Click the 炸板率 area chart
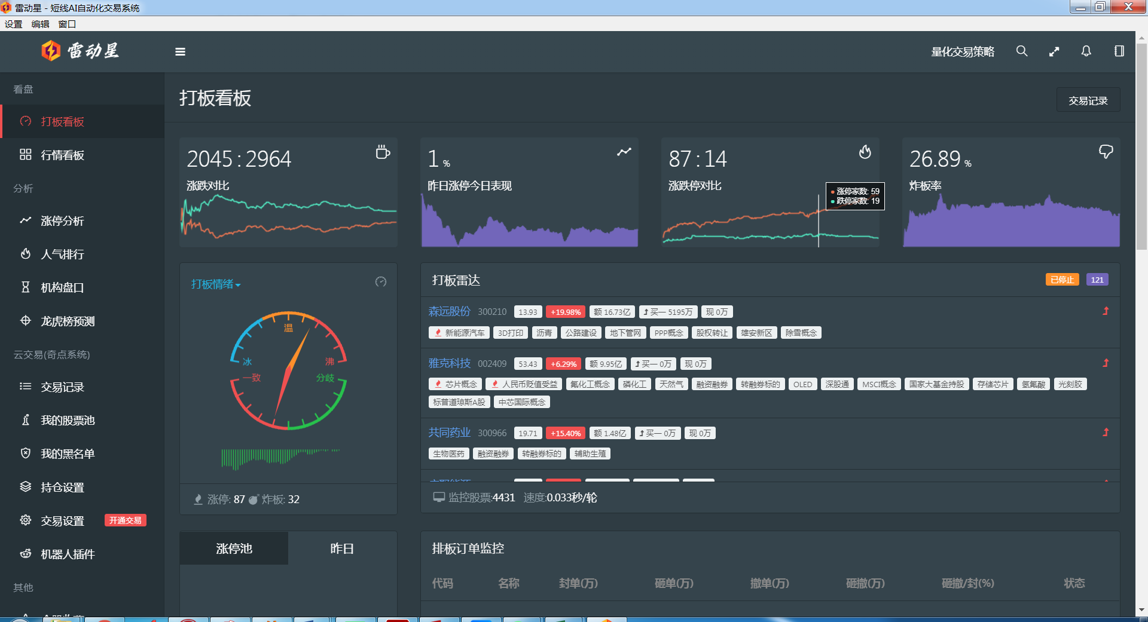Image resolution: width=1148 pixels, height=622 pixels. (x=1011, y=220)
